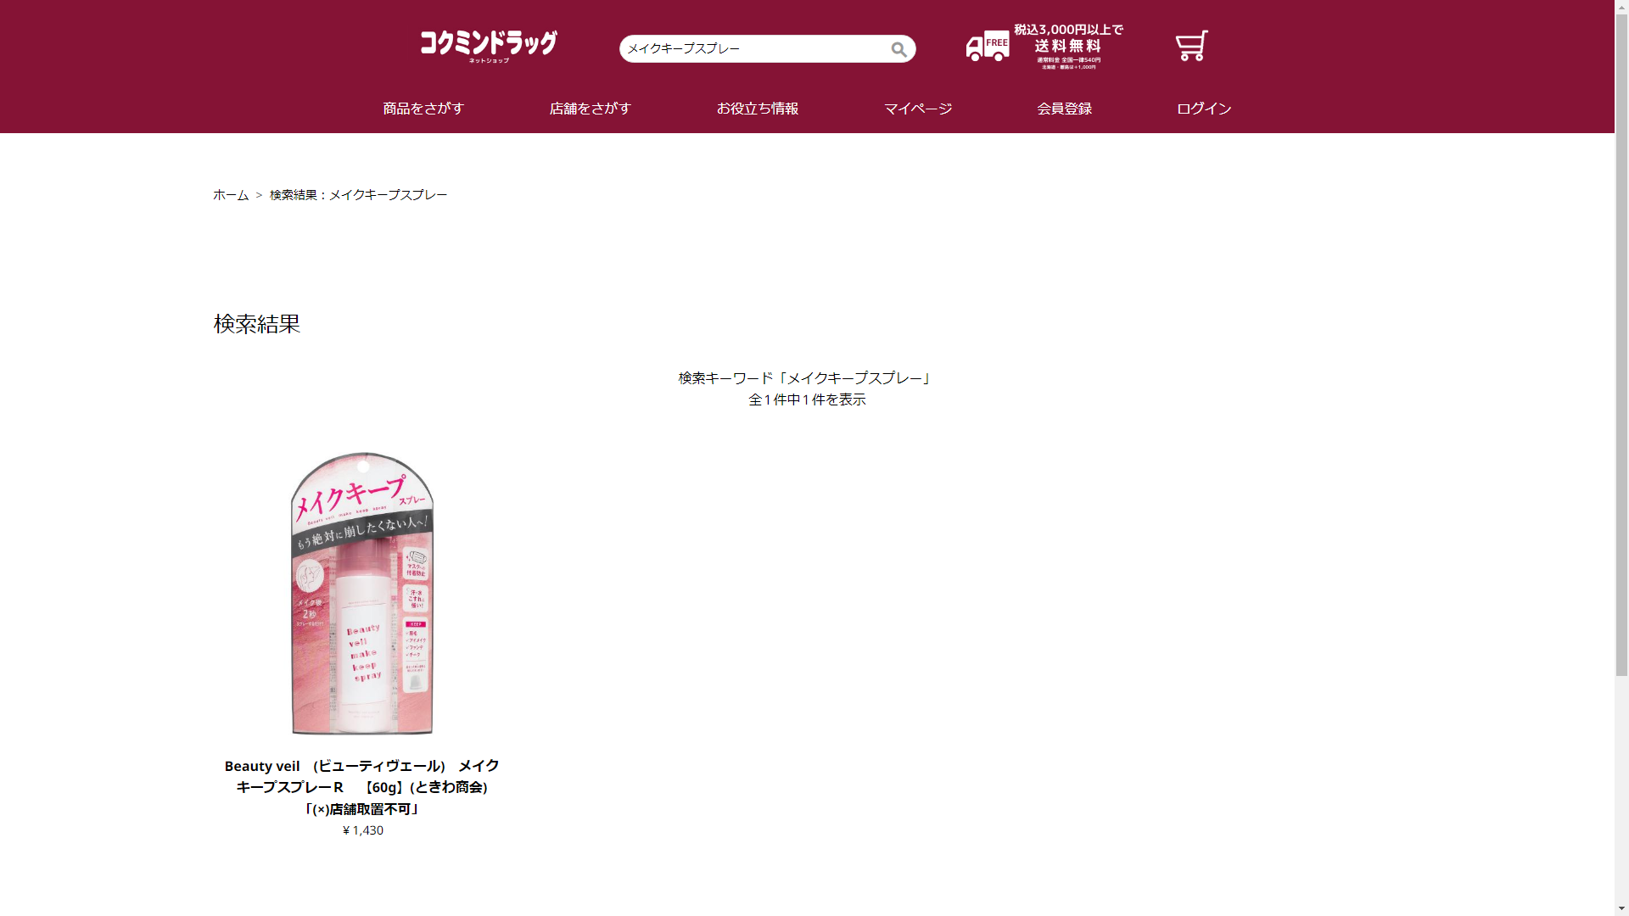Click the コクミンドラッグ logo
Image resolution: width=1629 pixels, height=916 pixels.
pyautogui.click(x=489, y=46)
